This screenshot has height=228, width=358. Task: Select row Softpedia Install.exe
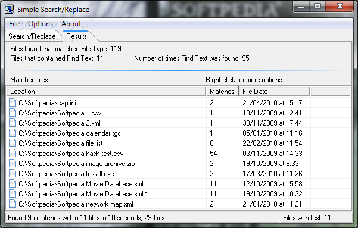tap(179, 173)
